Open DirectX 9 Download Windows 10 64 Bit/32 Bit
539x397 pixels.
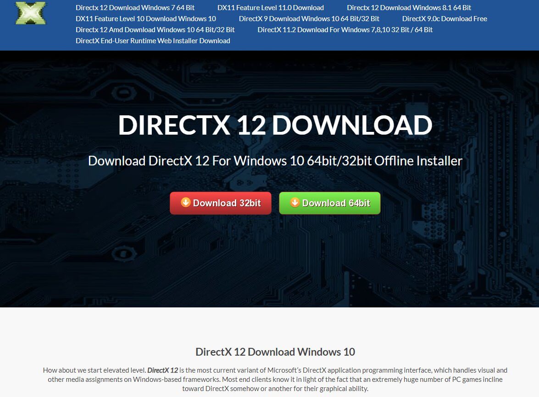click(309, 18)
